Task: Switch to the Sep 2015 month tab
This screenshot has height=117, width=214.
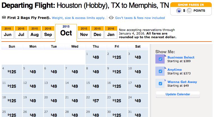Action: [48, 32]
